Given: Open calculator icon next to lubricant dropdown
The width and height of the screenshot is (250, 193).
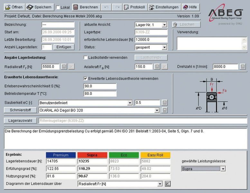Looking at the screenshot, I should pos(164,110).
